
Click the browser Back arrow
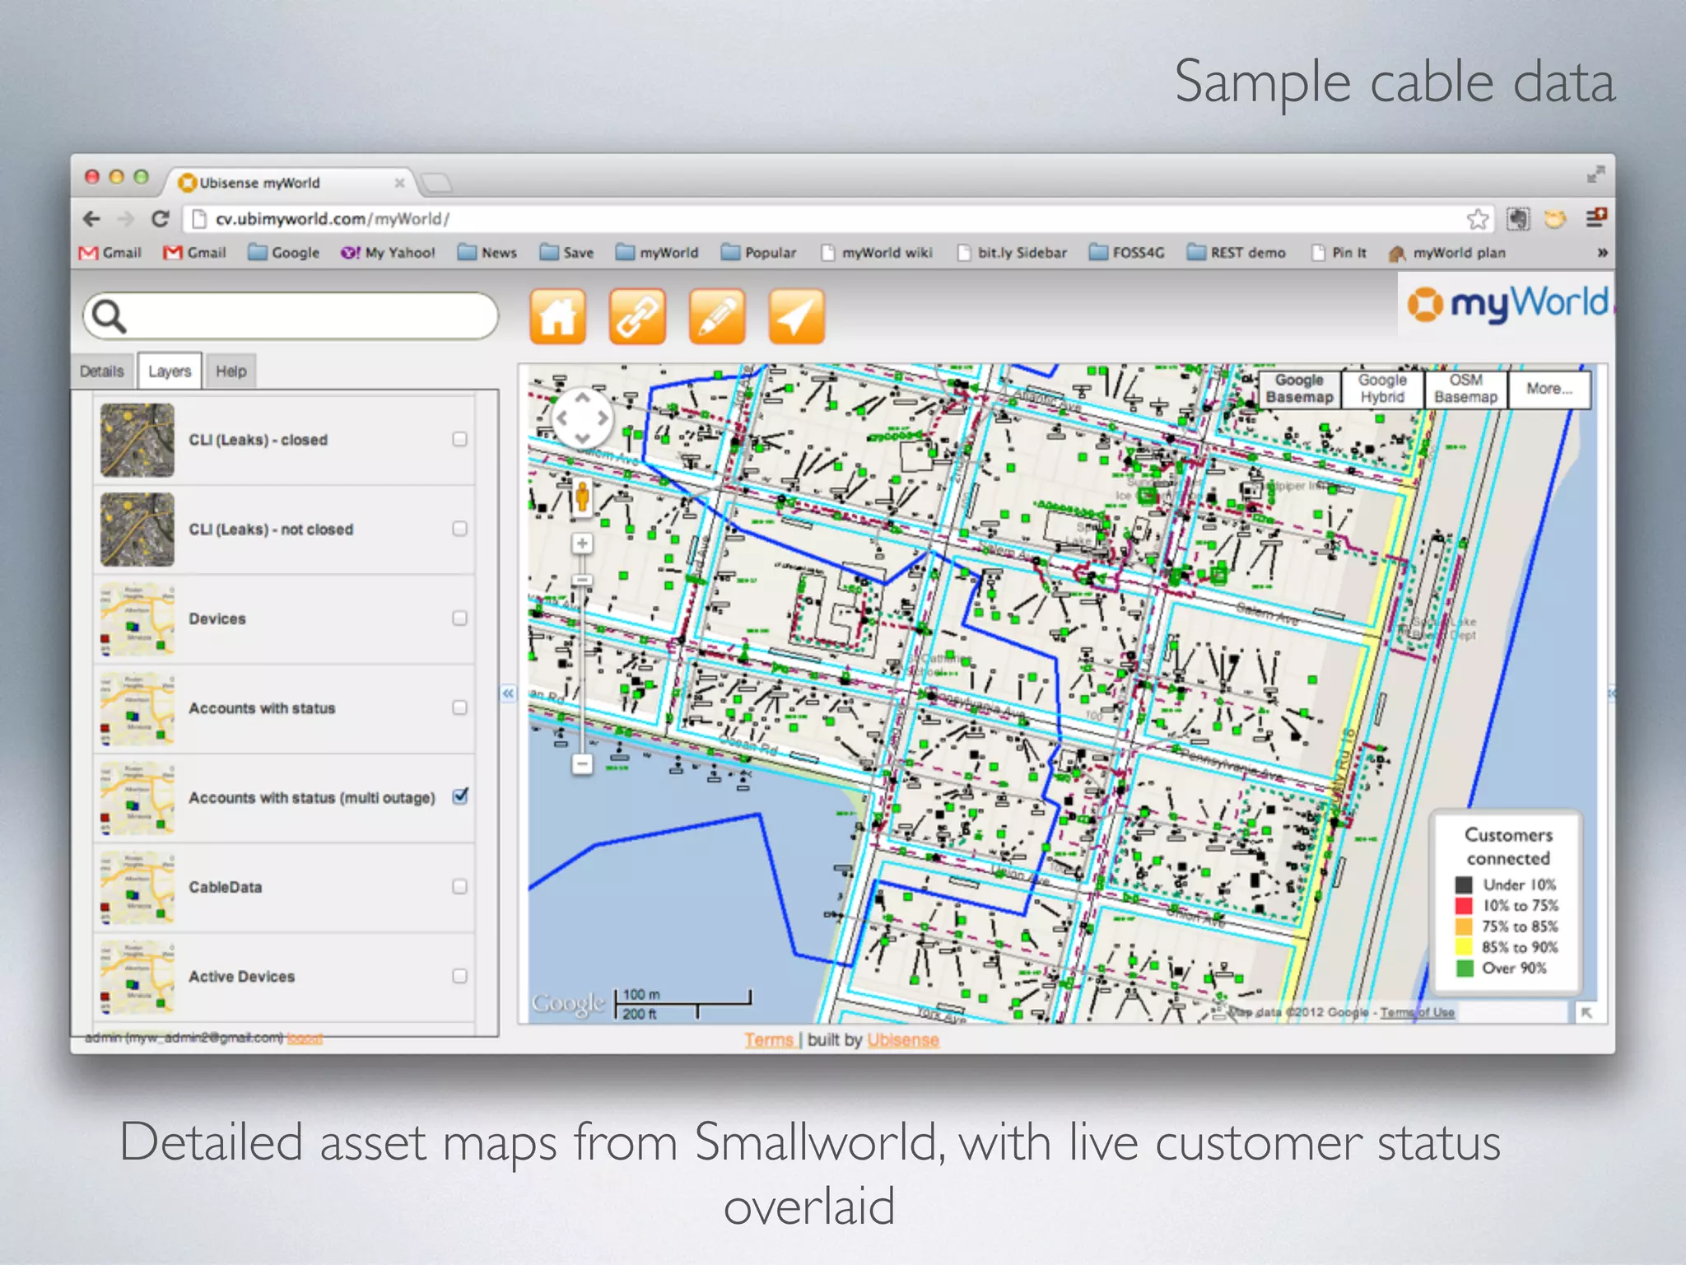pyautogui.click(x=91, y=219)
